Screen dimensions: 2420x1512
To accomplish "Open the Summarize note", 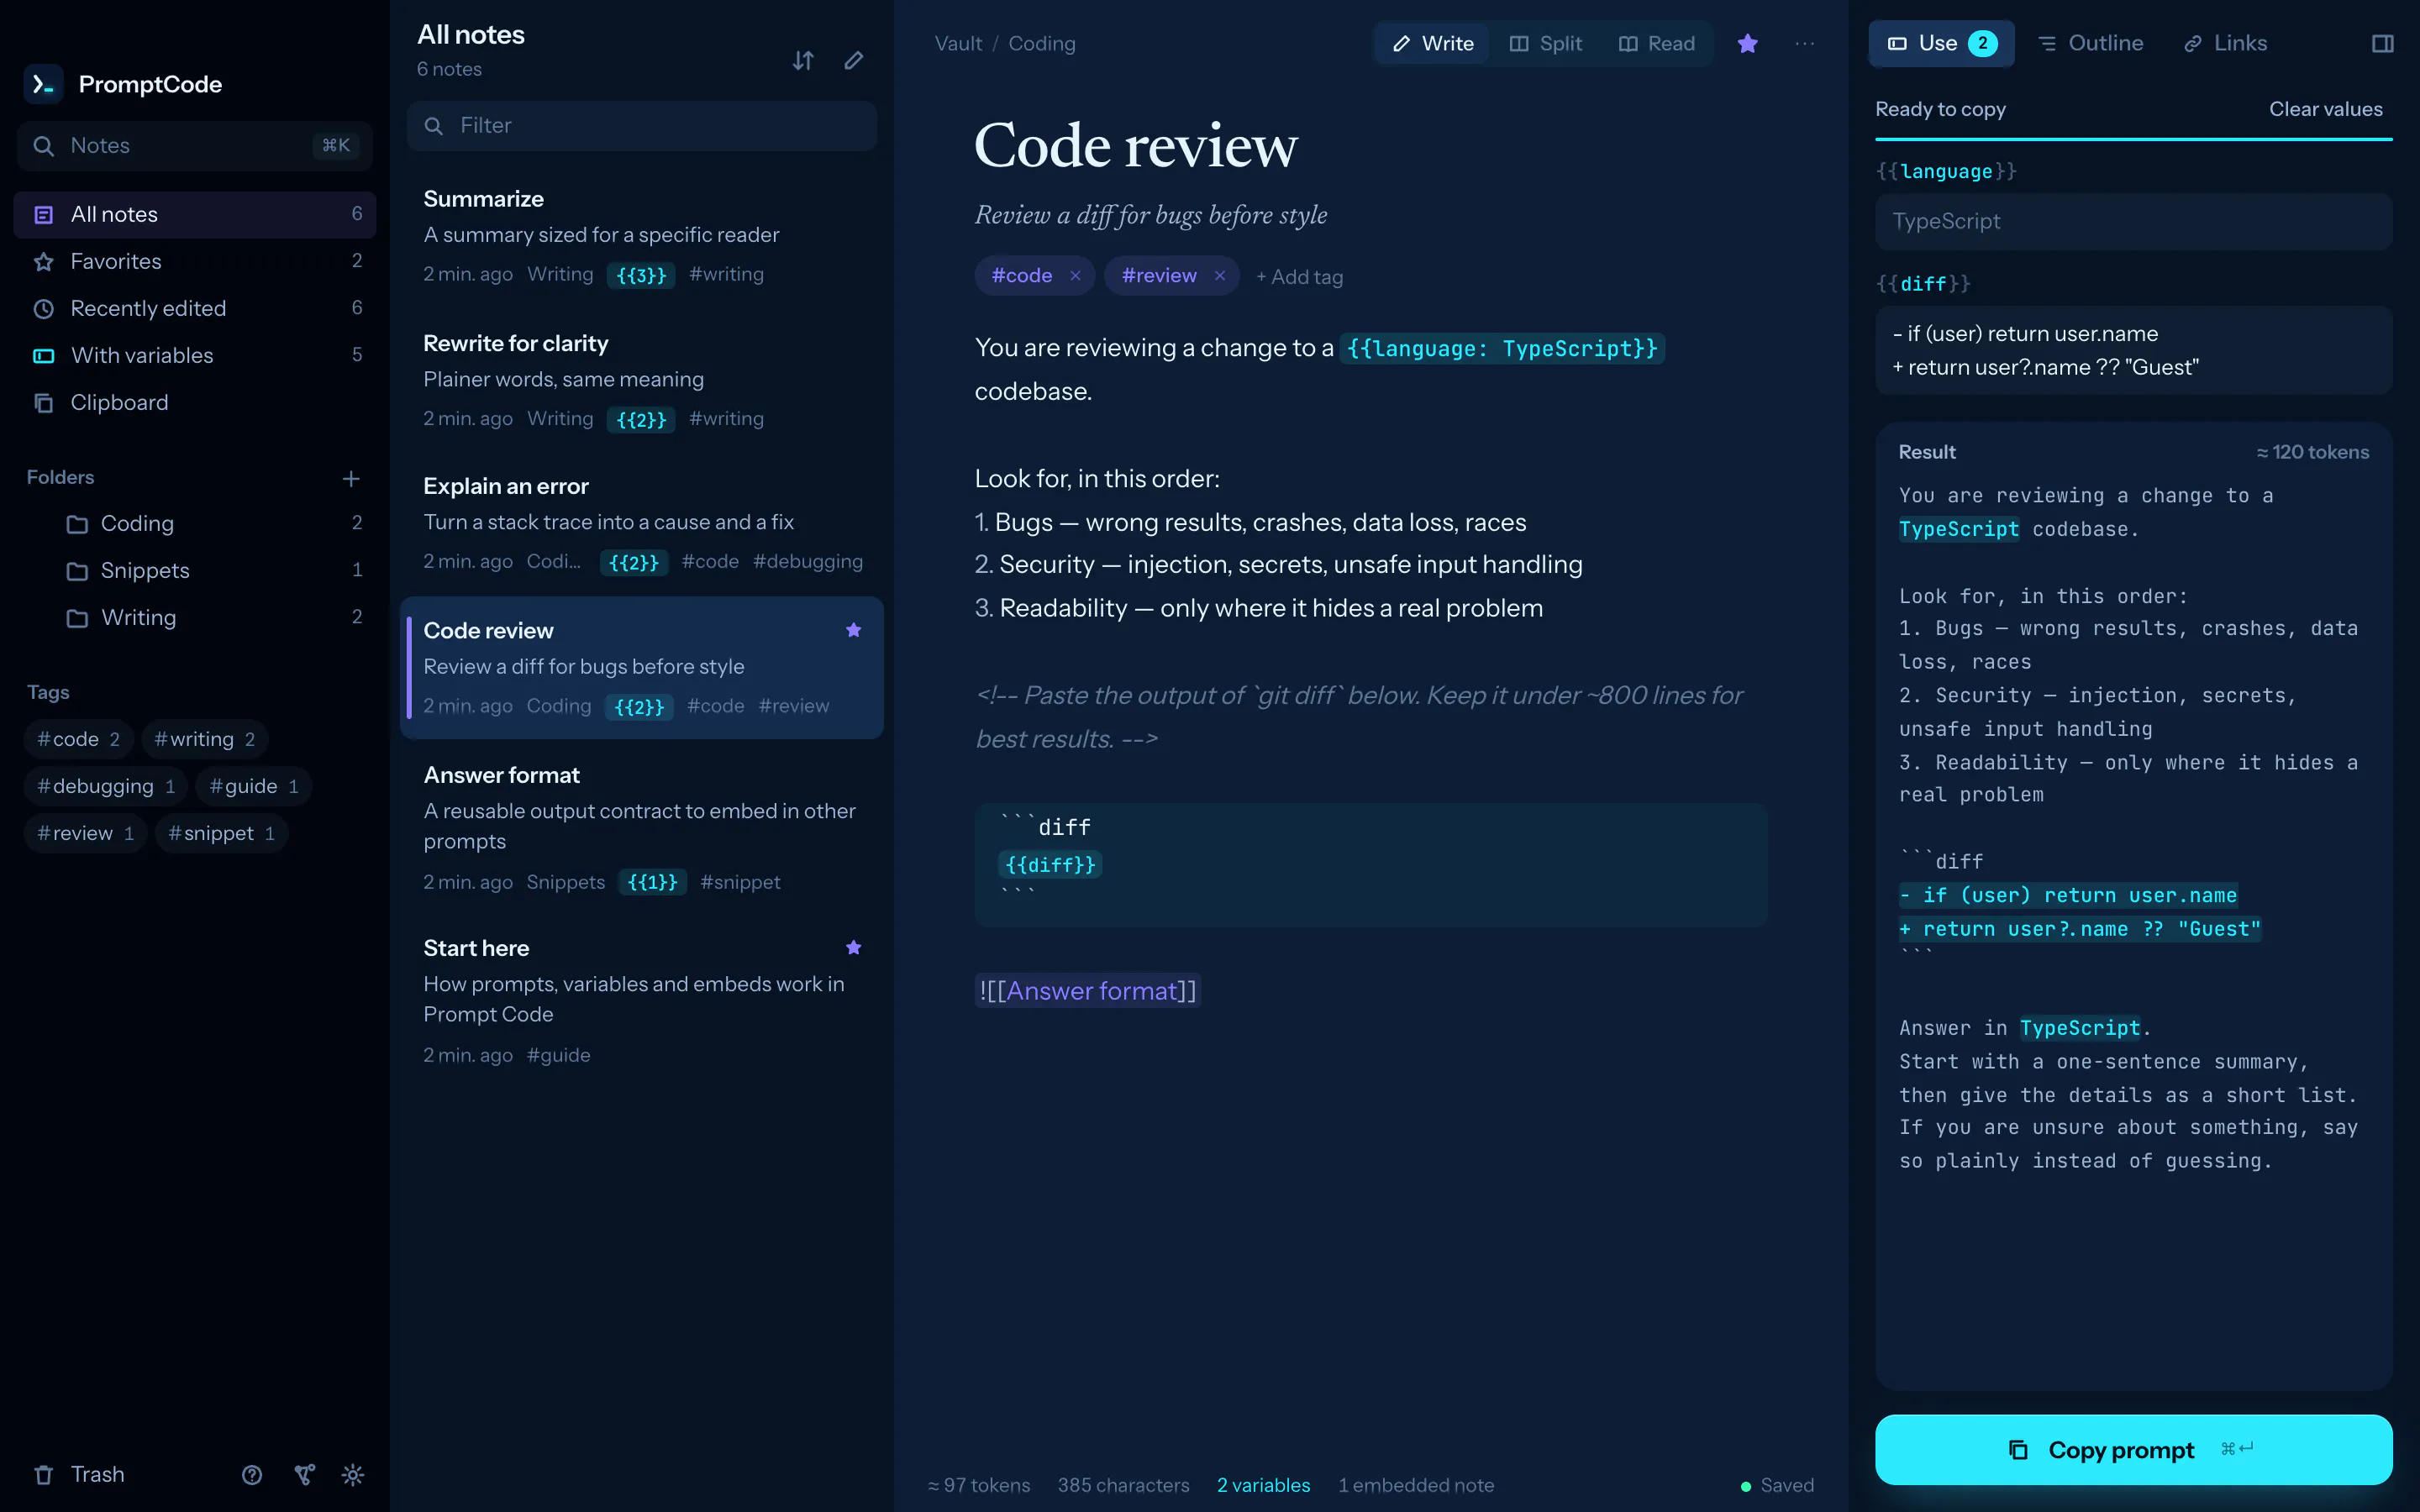I will tap(641, 236).
